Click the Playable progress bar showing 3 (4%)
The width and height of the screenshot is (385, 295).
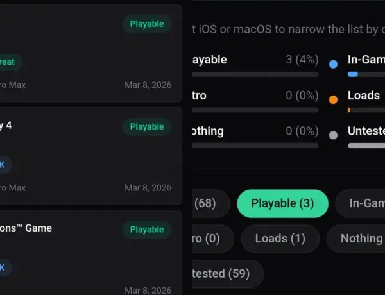[255, 74]
